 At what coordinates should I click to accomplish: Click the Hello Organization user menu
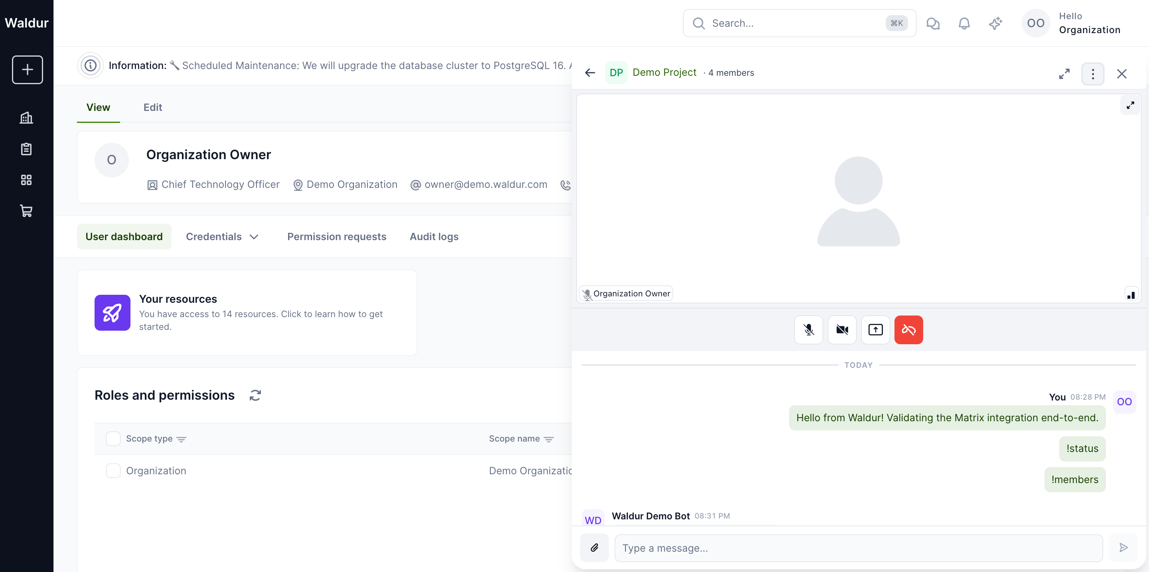[1090, 23]
